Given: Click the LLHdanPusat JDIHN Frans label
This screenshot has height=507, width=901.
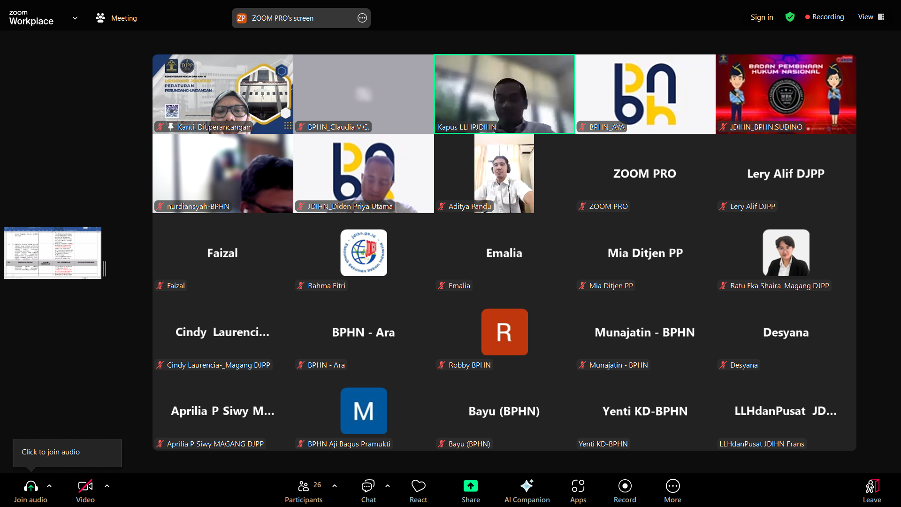Looking at the screenshot, I should coord(762,444).
